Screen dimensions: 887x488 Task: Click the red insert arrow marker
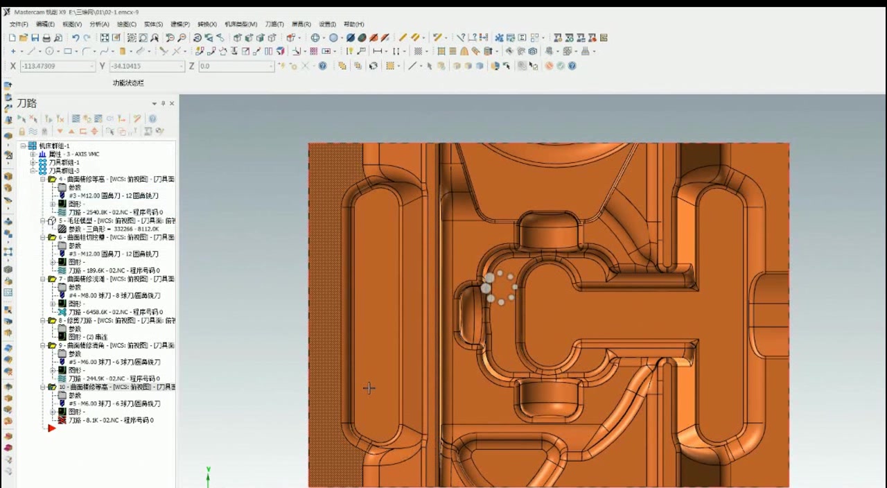coord(51,428)
